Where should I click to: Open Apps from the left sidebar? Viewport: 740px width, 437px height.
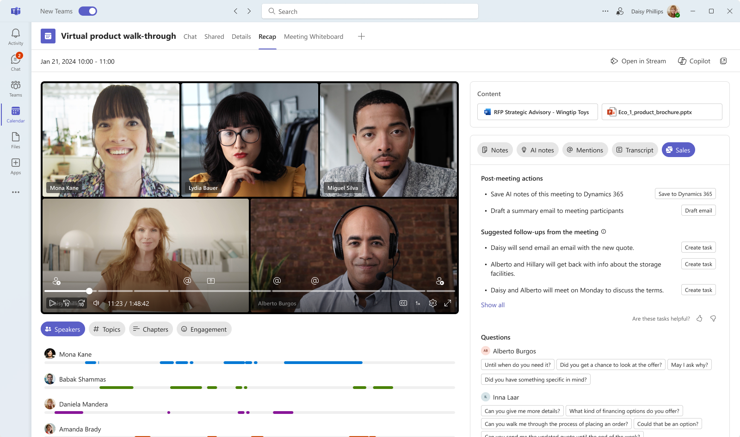point(15,163)
